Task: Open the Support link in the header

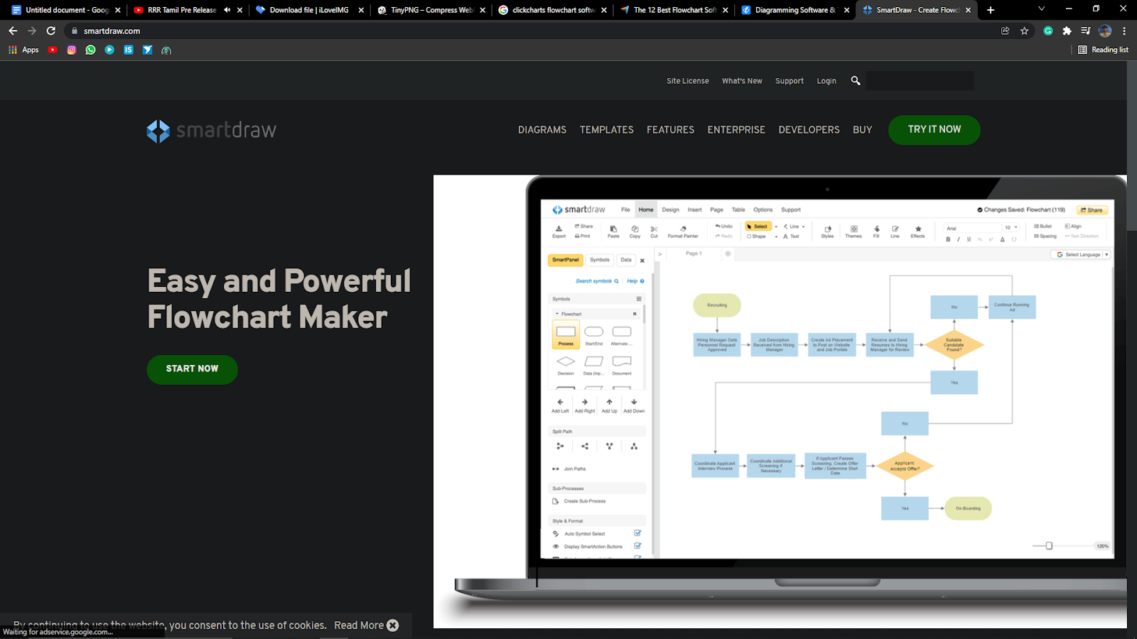Action: (790, 81)
